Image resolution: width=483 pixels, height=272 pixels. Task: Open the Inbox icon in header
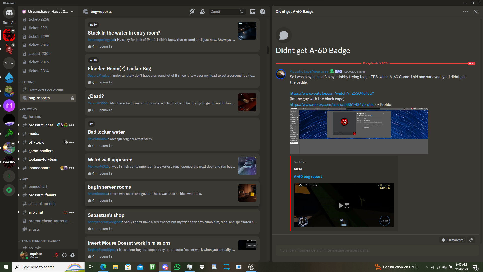click(252, 12)
